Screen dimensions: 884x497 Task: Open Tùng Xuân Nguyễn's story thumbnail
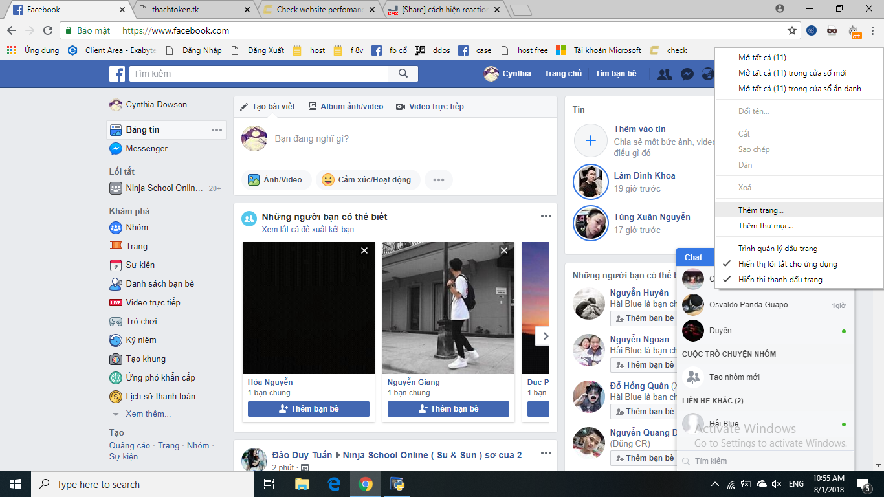tap(590, 223)
